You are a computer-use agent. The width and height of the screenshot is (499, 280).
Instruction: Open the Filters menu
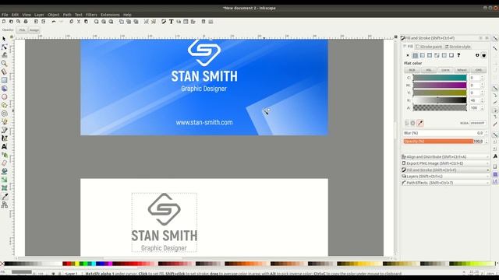pyautogui.click(x=91, y=15)
